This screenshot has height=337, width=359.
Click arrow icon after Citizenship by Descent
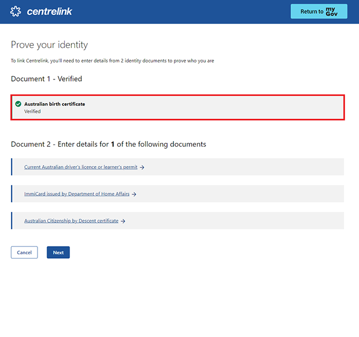click(123, 221)
